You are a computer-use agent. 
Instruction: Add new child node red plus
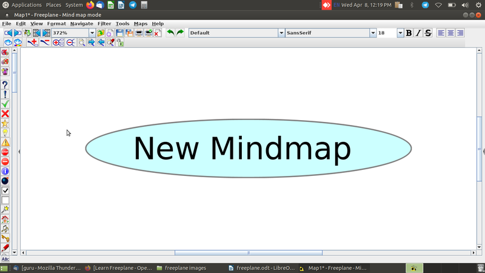[33, 42]
